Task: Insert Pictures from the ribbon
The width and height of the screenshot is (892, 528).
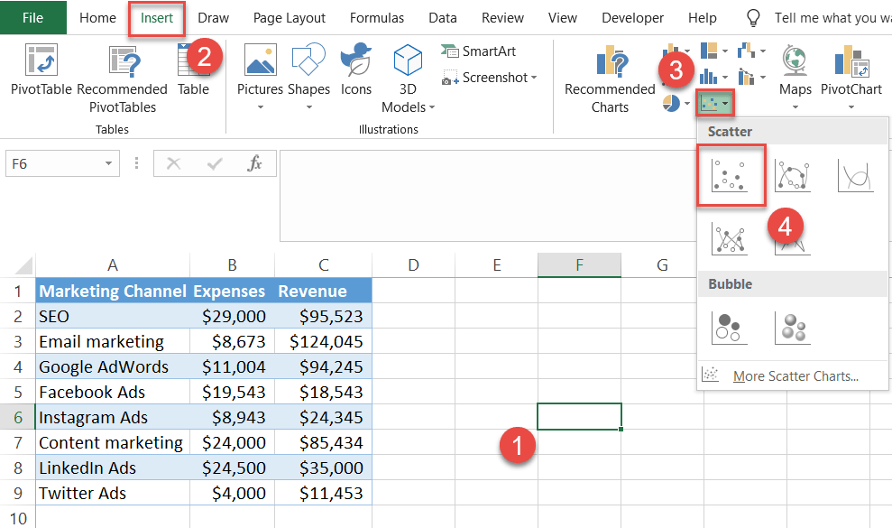Action: pyautogui.click(x=260, y=77)
